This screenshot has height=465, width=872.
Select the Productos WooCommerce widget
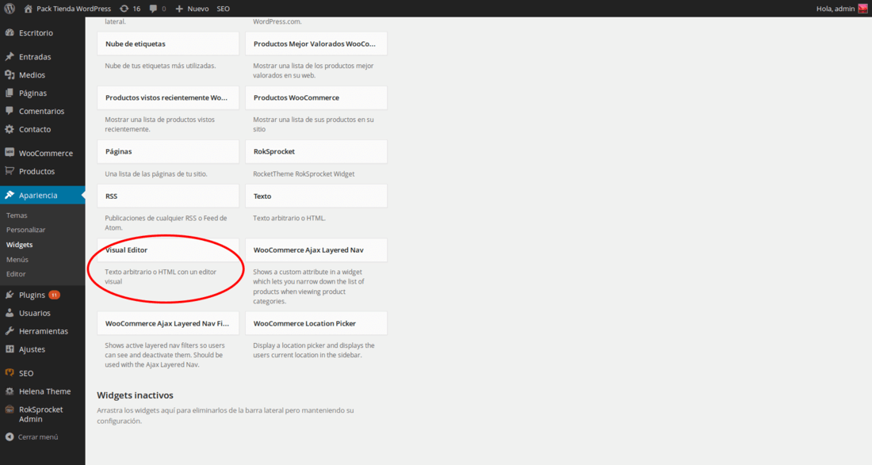pyautogui.click(x=316, y=97)
